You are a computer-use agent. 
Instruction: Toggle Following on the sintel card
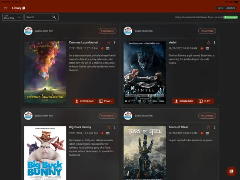(x=207, y=31)
